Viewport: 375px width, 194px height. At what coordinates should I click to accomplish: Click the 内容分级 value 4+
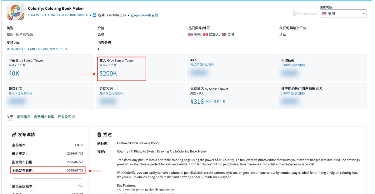(x=99, y=49)
